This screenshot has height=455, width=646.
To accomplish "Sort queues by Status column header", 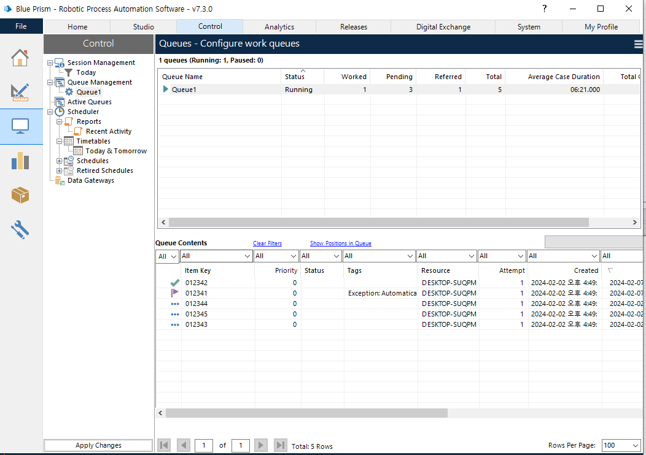I will (302, 77).
